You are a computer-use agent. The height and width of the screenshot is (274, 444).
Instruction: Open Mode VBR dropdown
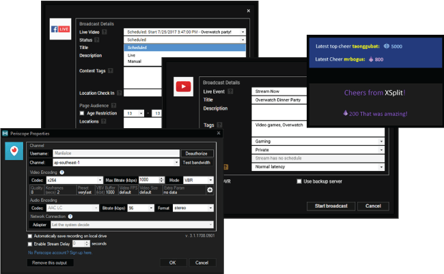[210, 180]
